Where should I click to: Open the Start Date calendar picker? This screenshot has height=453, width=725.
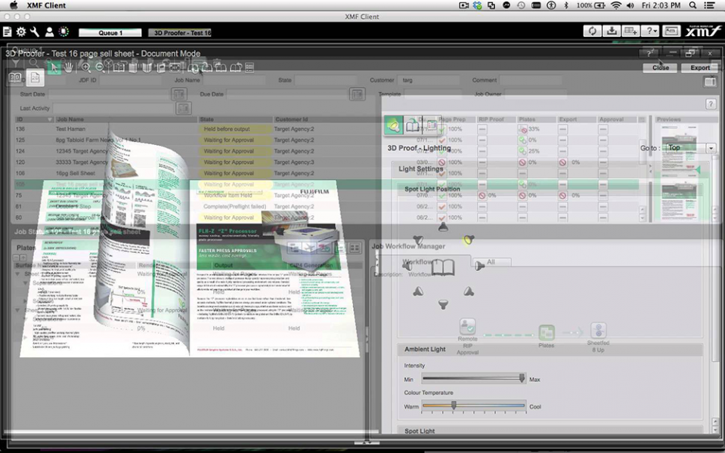pyautogui.click(x=179, y=94)
